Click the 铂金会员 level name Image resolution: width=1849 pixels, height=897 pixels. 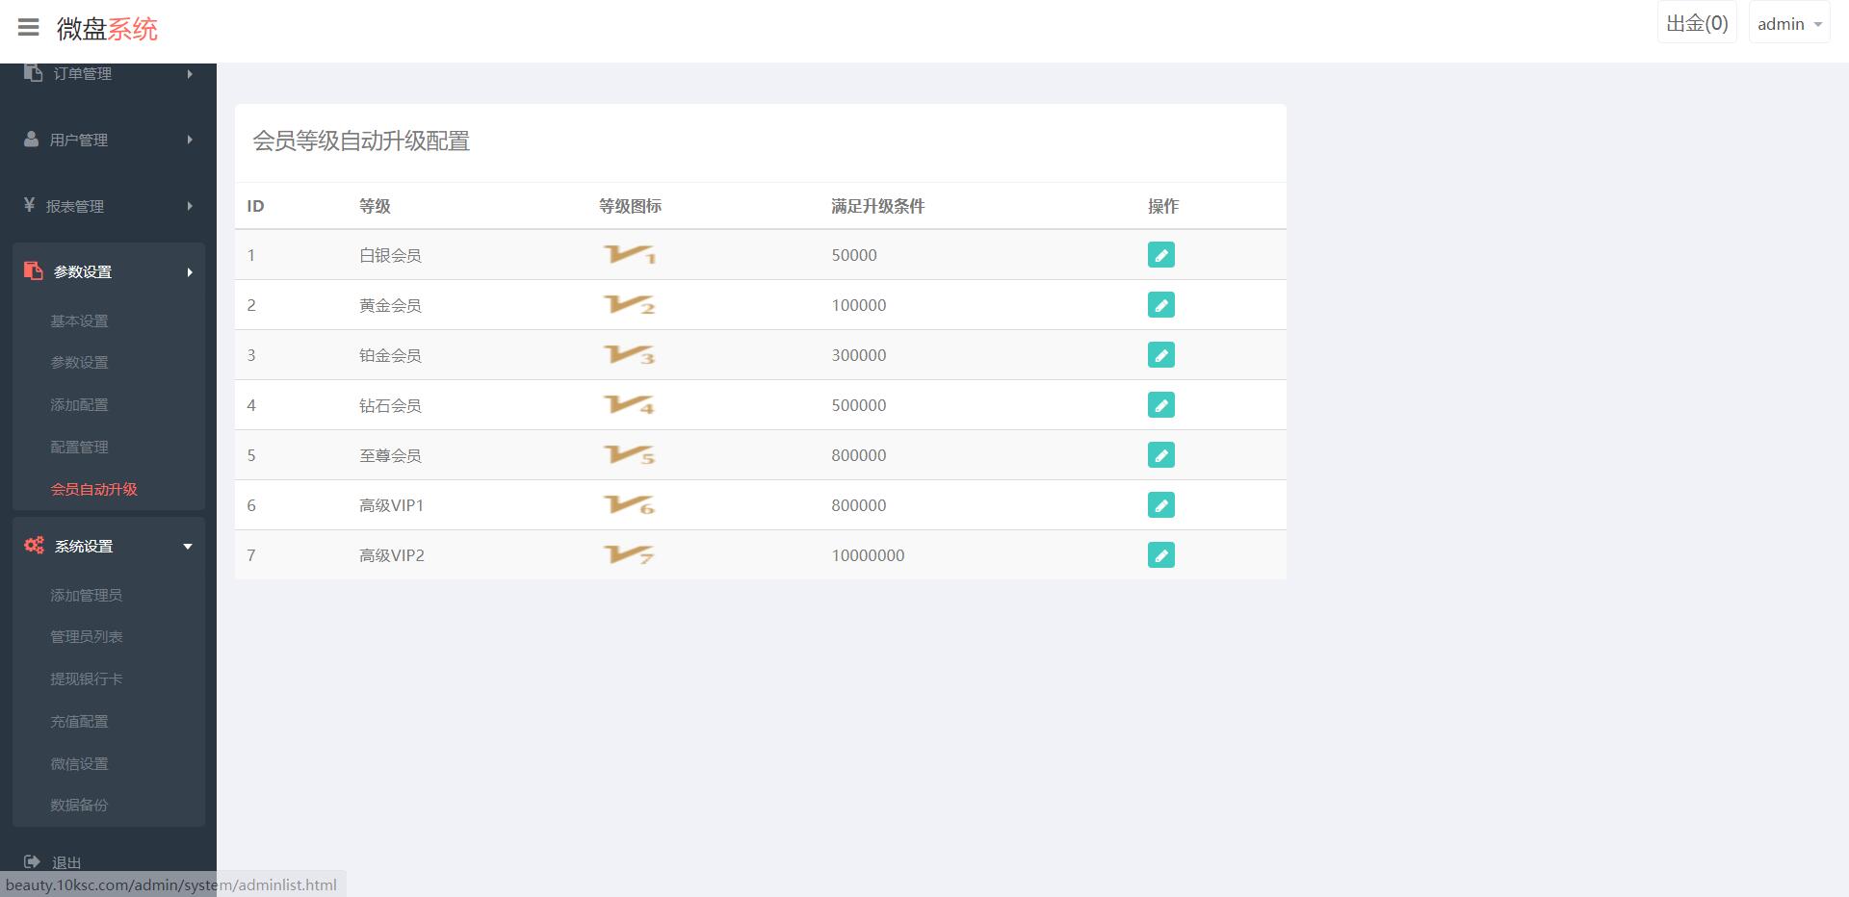390,356
